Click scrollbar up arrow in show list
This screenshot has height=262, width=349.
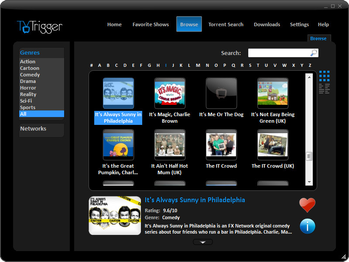[309, 77]
